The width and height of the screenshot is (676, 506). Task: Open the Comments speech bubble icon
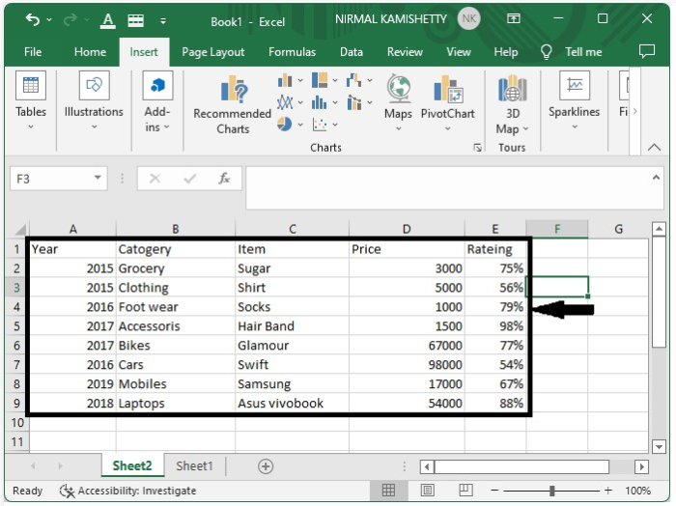pos(647,51)
